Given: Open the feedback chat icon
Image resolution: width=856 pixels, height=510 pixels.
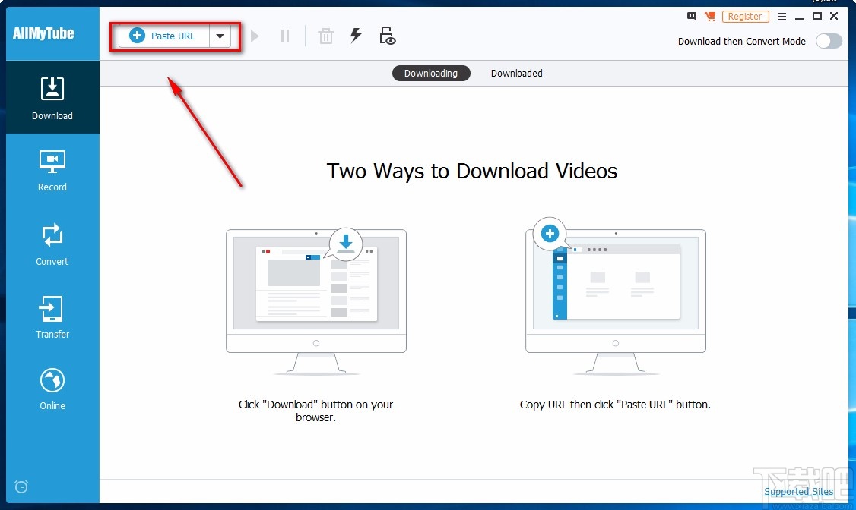Looking at the screenshot, I should point(692,17).
